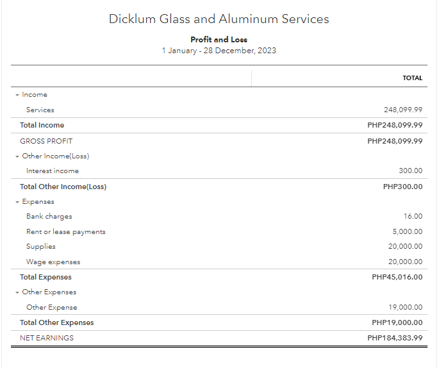Image resolution: width=441 pixels, height=368 pixels.
Task: Click the Total Other Income(Loss) PHP300.00 value
Action: [403, 187]
